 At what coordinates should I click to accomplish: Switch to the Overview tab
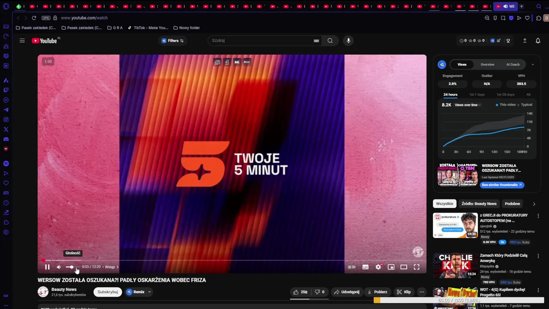[487, 64]
